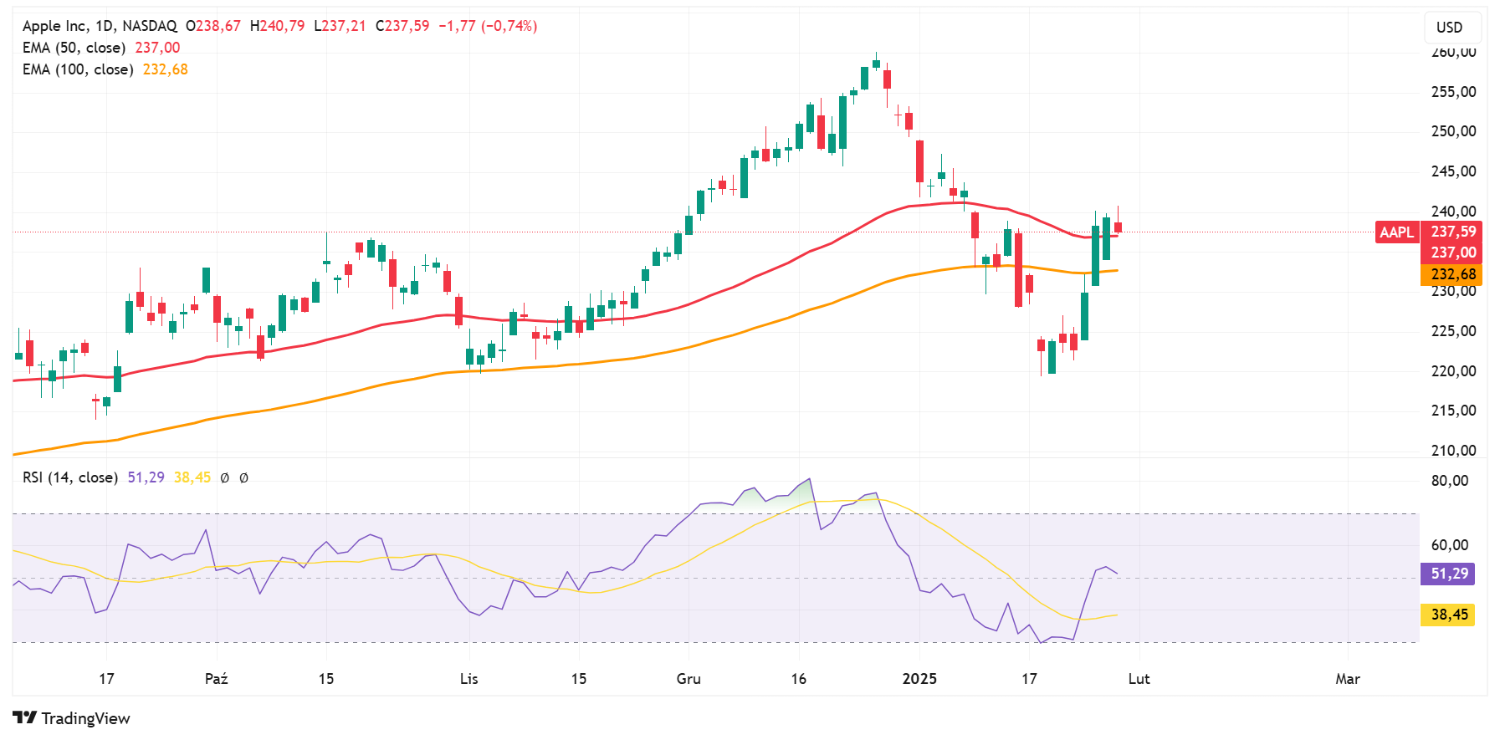The width and height of the screenshot is (1500, 740).
Task: Click the TradingView logo icon
Action: pyautogui.click(x=25, y=718)
